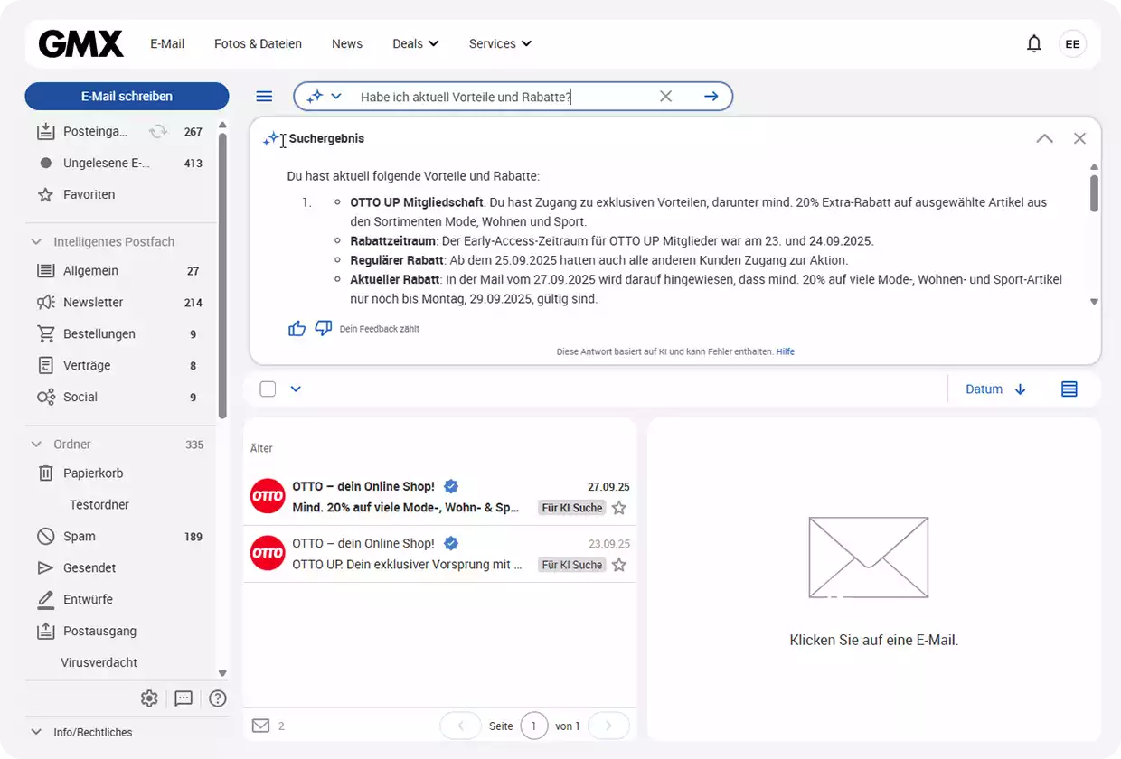1121x759 pixels.
Task: Click verified badge on 27.09.25 email
Action: (x=451, y=486)
